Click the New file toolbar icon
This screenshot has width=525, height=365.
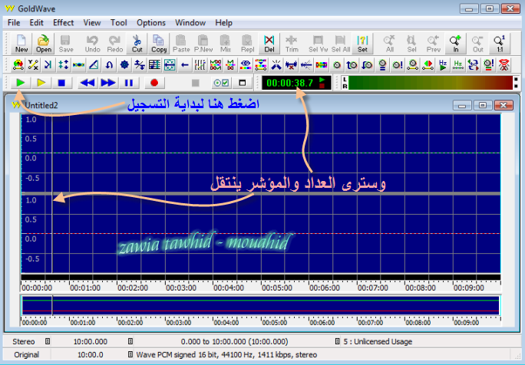[x=21, y=43]
